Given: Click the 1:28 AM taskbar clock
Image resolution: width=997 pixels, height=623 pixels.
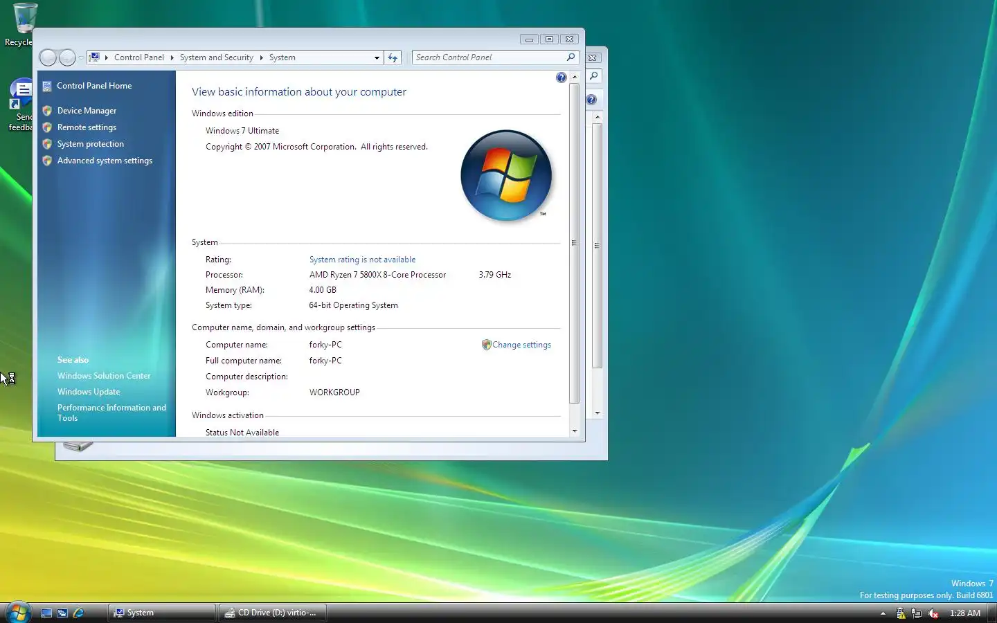Looking at the screenshot, I should 964,613.
